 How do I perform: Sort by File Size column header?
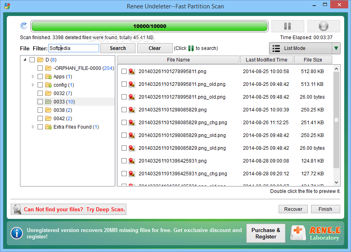(313, 60)
